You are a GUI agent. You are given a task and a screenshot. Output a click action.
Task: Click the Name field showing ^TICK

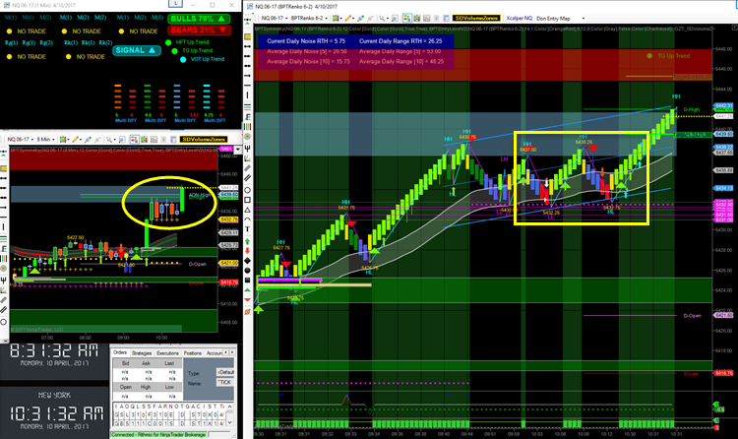tap(226, 383)
